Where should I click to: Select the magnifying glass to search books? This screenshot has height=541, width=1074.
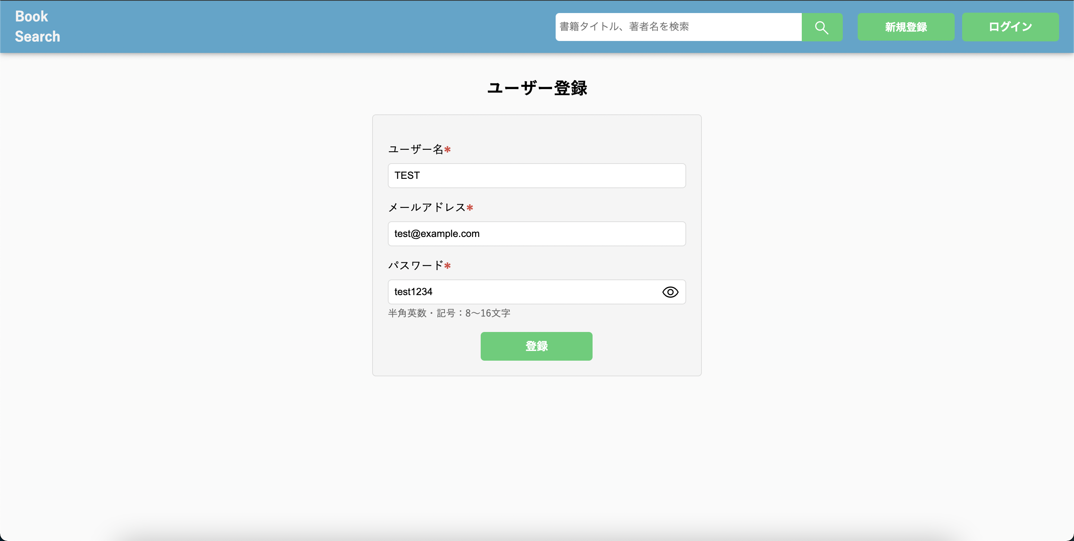[821, 27]
